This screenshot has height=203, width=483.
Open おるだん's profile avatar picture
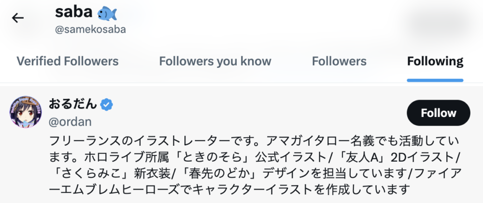pyautogui.click(x=26, y=113)
